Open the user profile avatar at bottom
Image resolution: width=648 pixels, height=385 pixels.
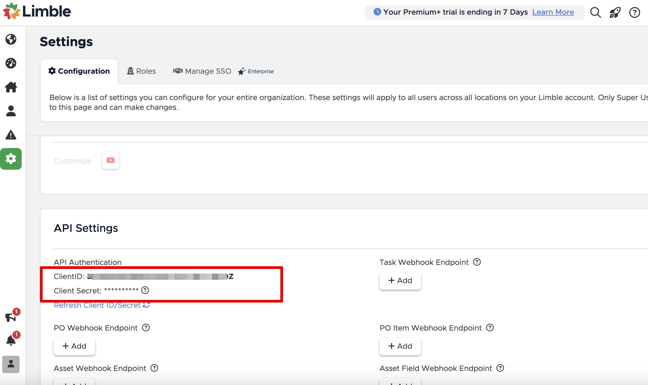coord(11,364)
